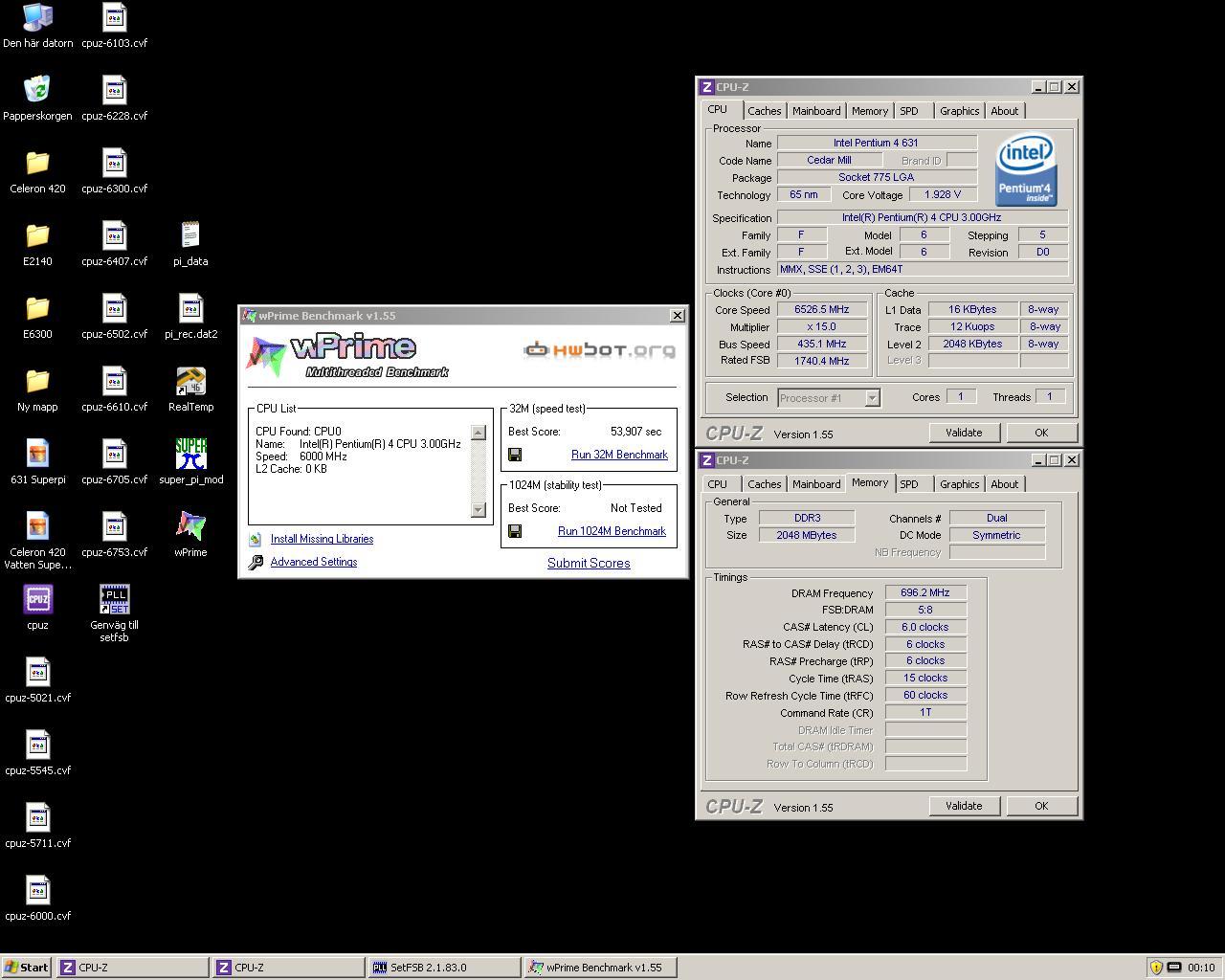Open Caches tab in bottom CPU-Z window
This screenshot has height=980, width=1225.
(x=764, y=484)
